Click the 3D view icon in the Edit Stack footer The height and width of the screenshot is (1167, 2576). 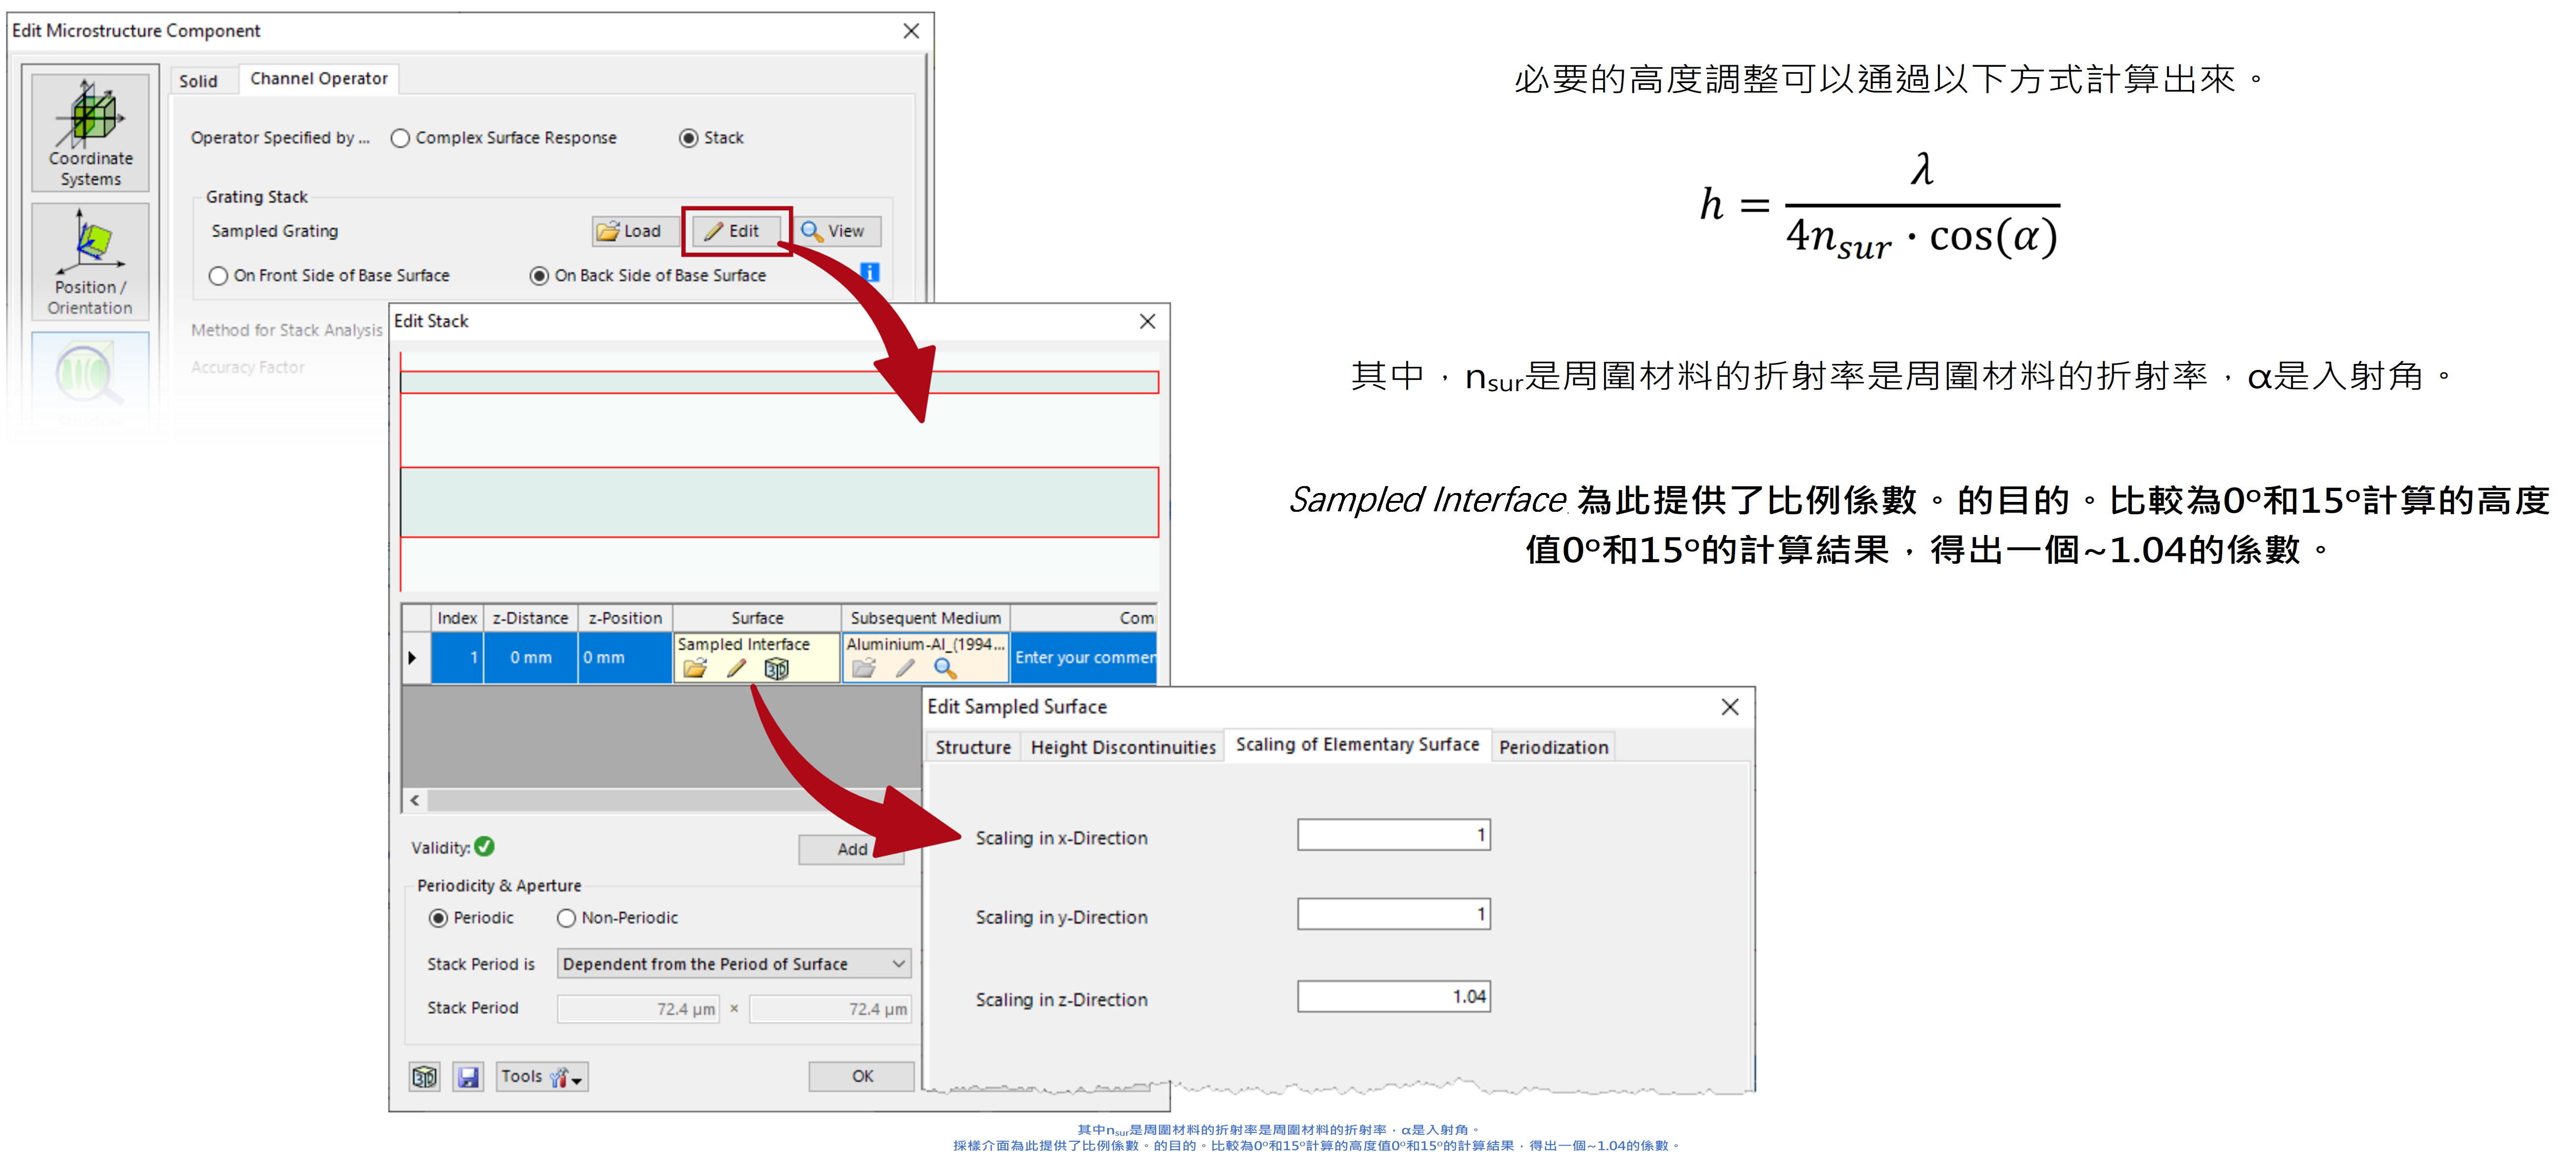point(424,1076)
